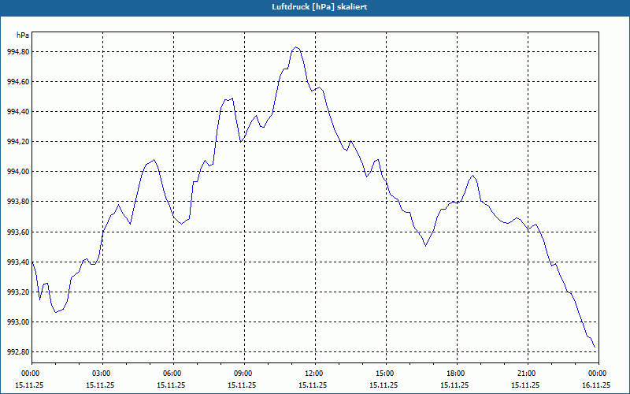The height and width of the screenshot is (394, 630).
Task: Click the 994,60 y-axis label
Action: pyautogui.click(x=18, y=82)
